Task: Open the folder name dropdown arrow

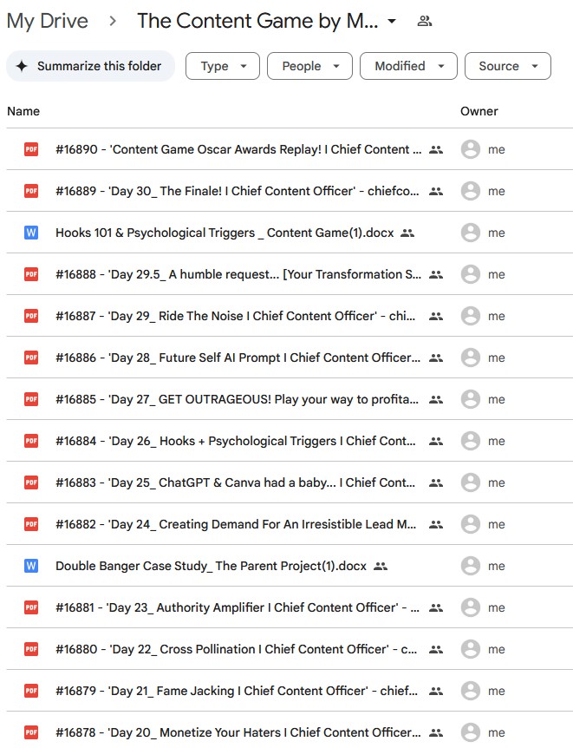Action: (x=393, y=22)
